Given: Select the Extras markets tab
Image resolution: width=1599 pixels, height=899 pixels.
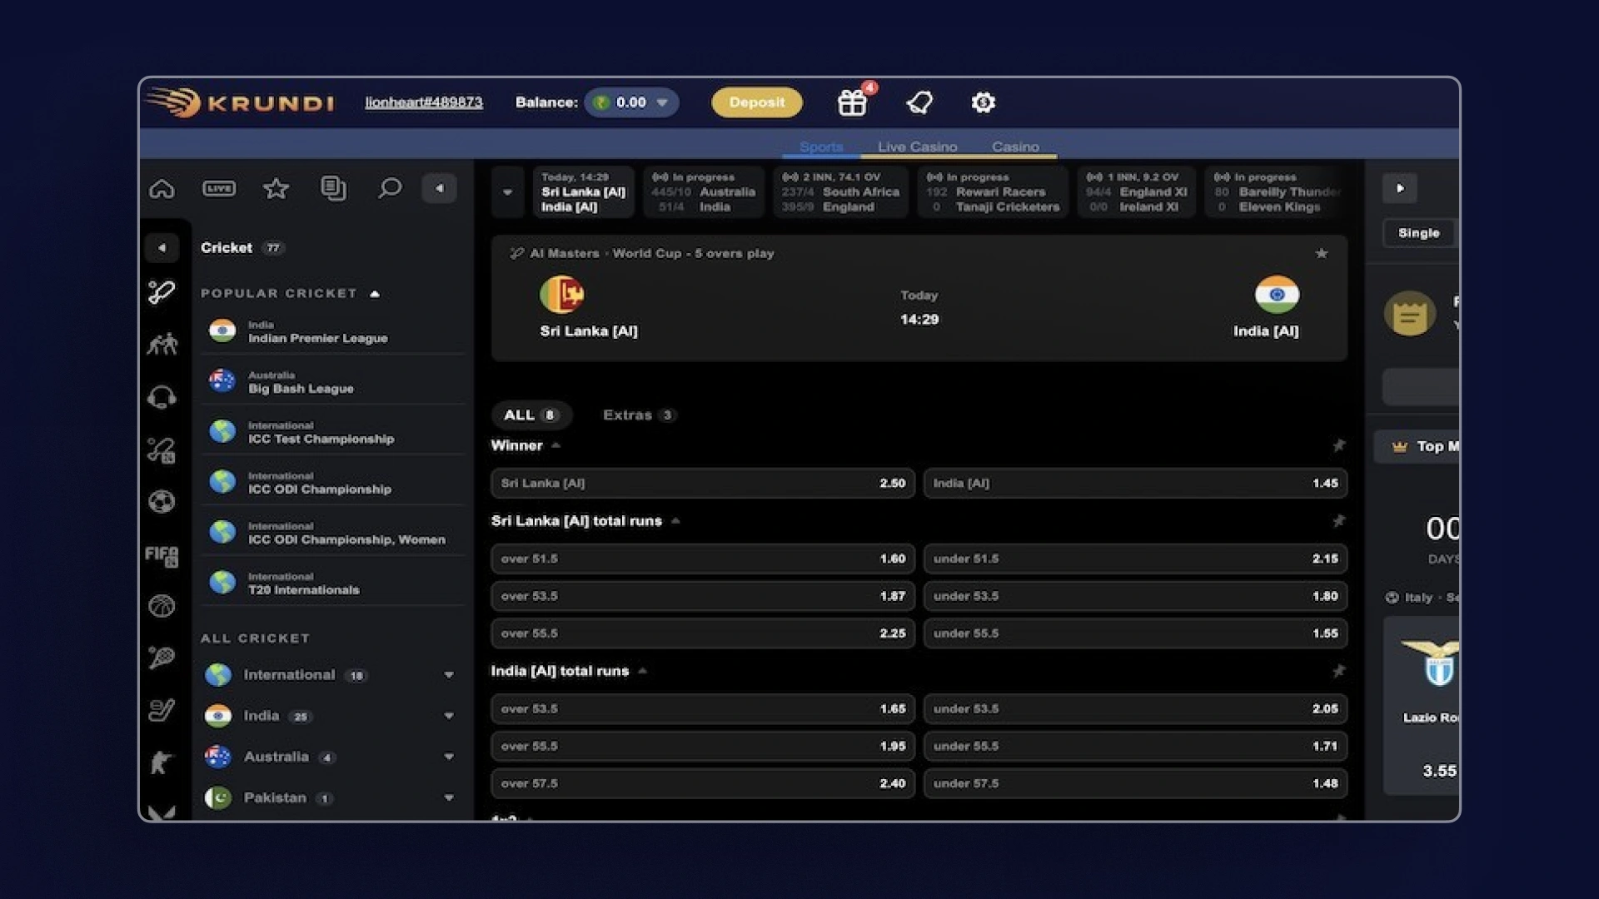Looking at the screenshot, I should tap(639, 415).
